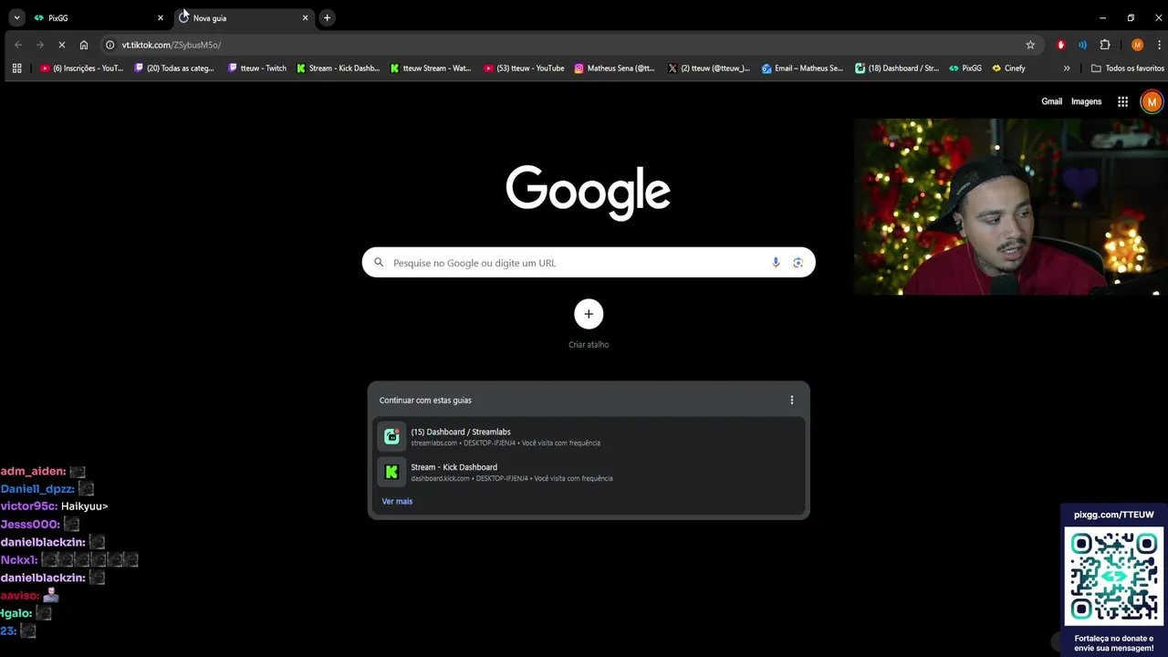Open the apps grid in bookmarks bar
This screenshot has height=657, width=1168.
pos(16,68)
